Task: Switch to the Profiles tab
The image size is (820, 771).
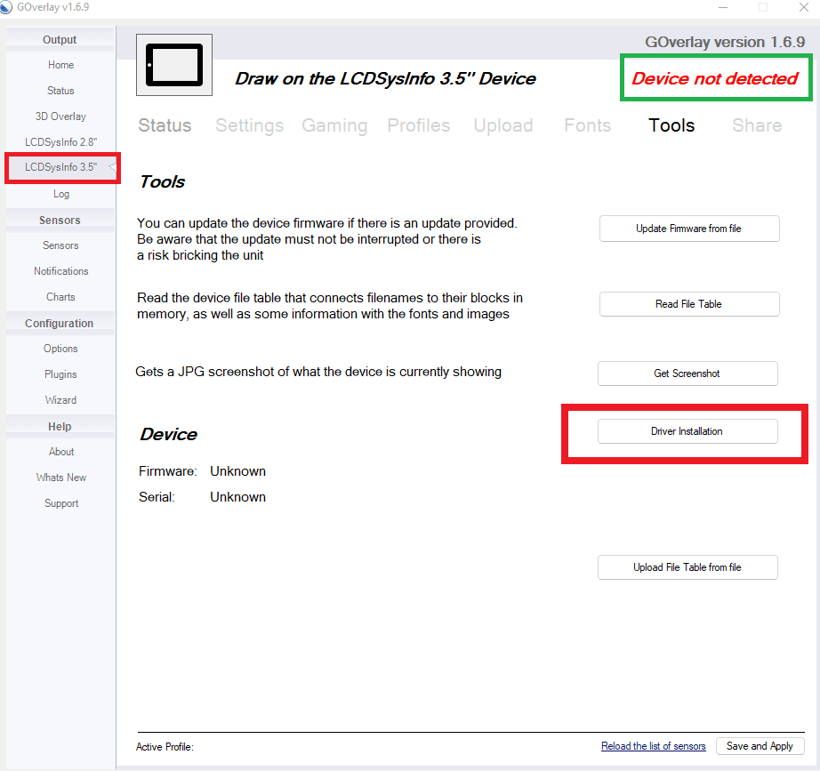Action: (418, 125)
